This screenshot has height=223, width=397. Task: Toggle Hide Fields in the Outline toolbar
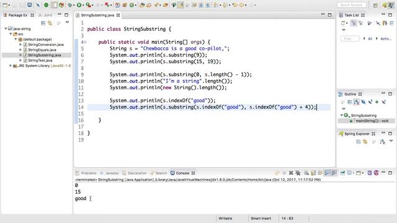point(364,102)
